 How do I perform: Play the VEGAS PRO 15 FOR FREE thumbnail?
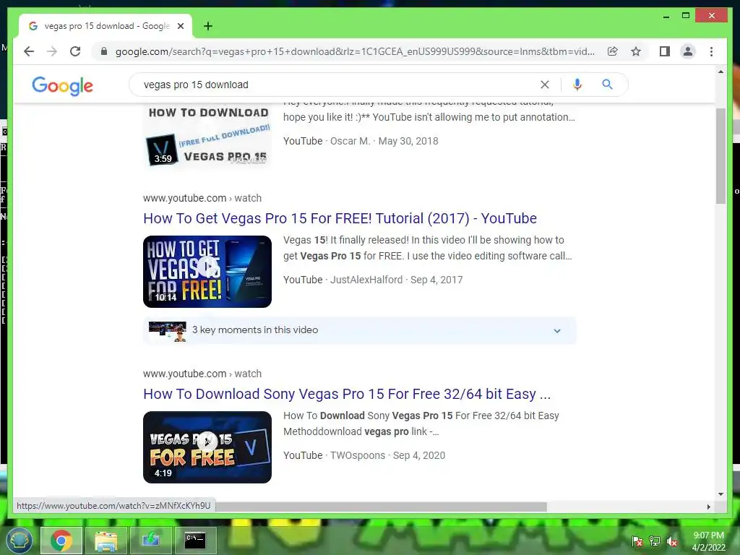(x=207, y=447)
